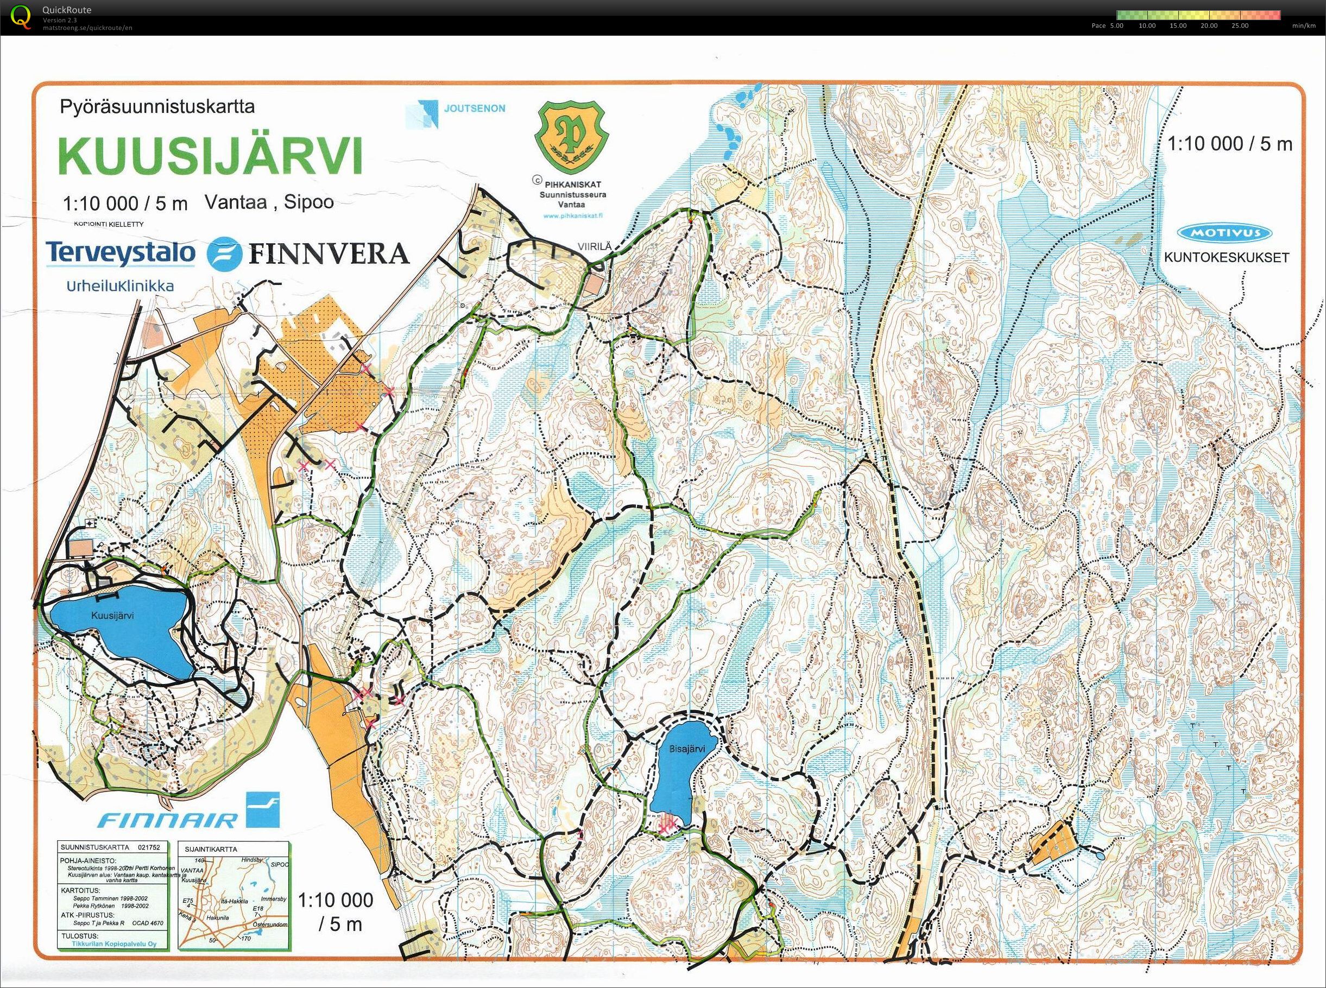Click the Finnair tail-fin logo icon
Image resolution: width=1326 pixels, height=988 pixels.
tap(263, 809)
